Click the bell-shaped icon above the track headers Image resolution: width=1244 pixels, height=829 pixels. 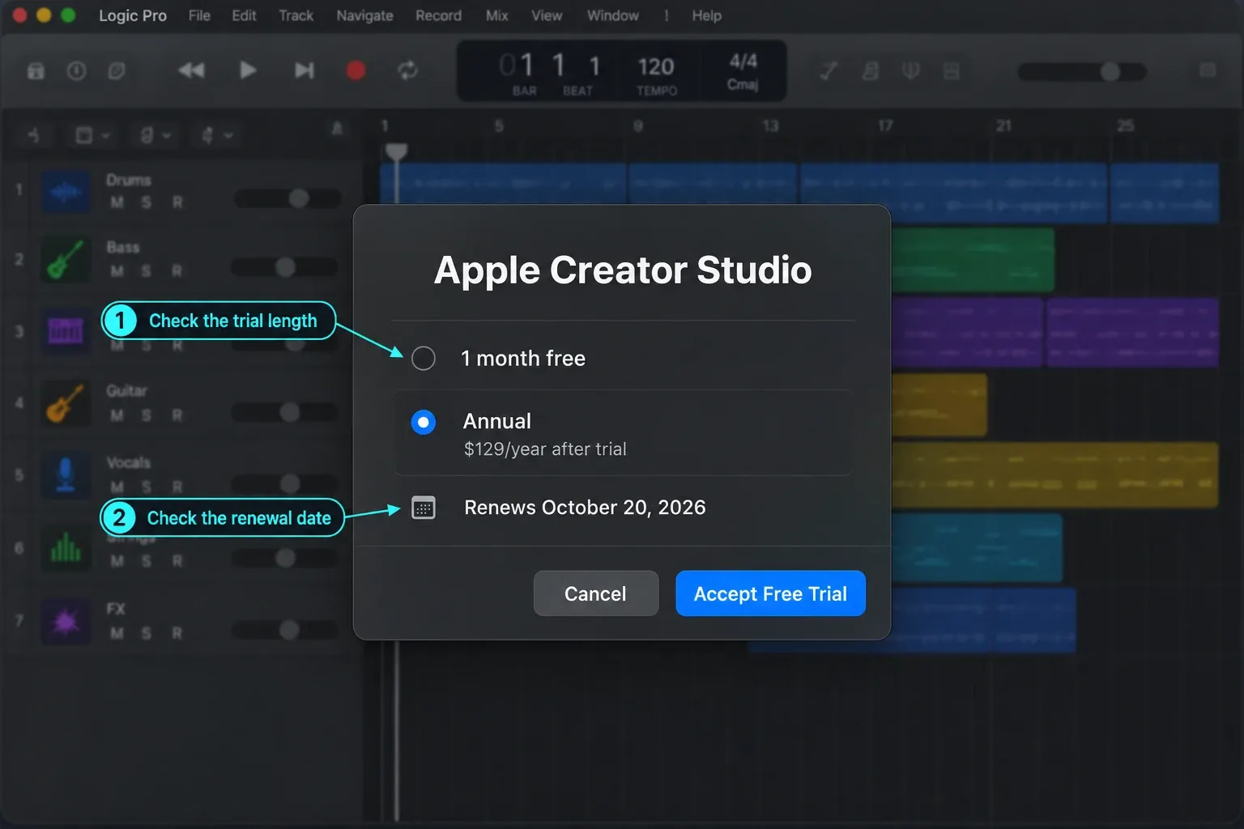[x=337, y=128]
